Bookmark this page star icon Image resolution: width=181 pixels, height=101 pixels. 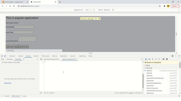[160, 6]
